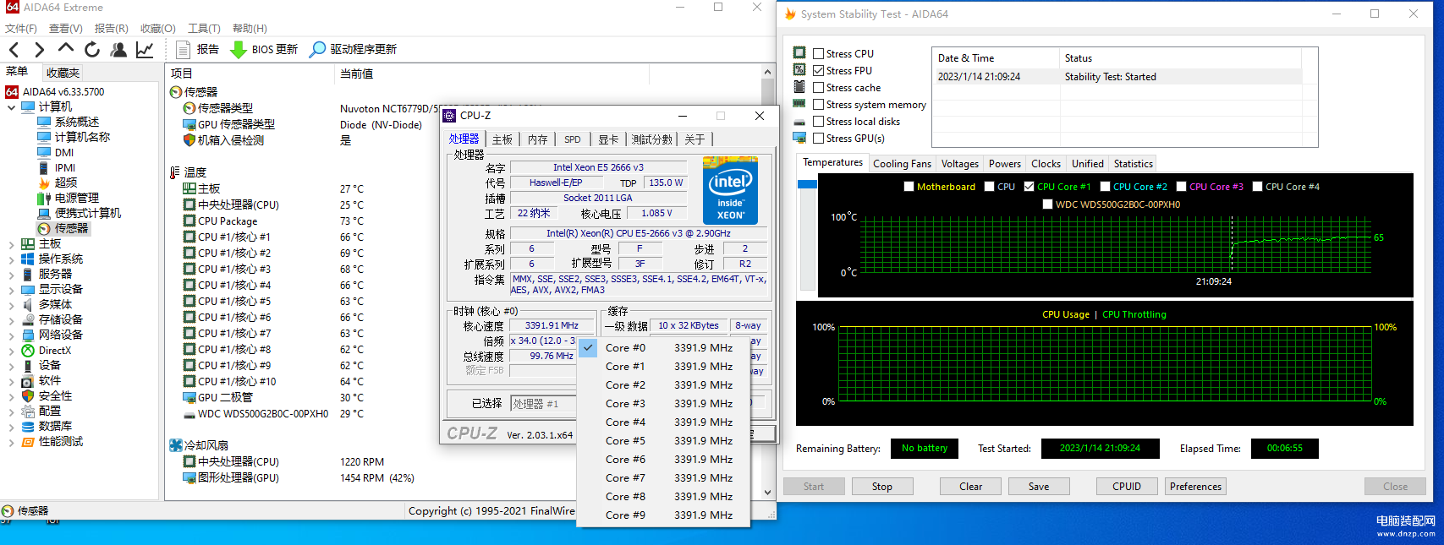
Task: Expand the 服务器 tree node
Action: coord(11,275)
